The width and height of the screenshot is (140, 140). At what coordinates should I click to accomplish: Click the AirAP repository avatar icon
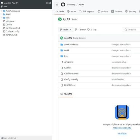pos(60,19)
